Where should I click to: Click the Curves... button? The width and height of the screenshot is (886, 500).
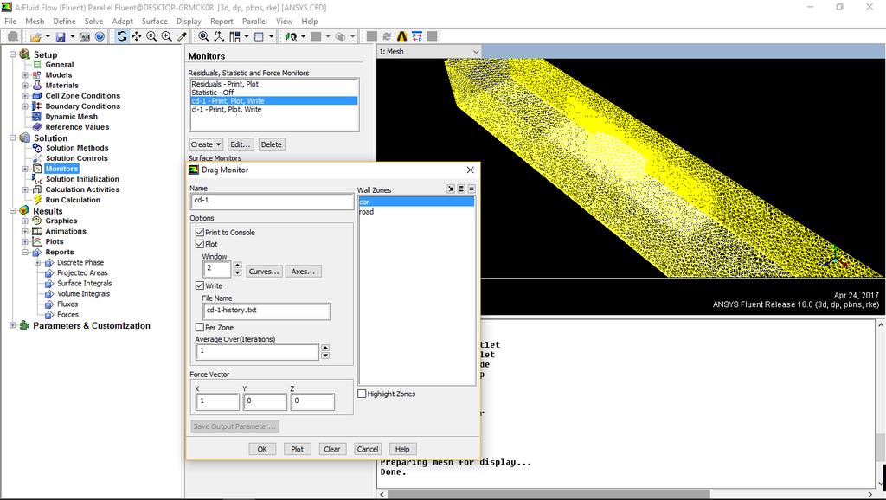[x=264, y=272]
